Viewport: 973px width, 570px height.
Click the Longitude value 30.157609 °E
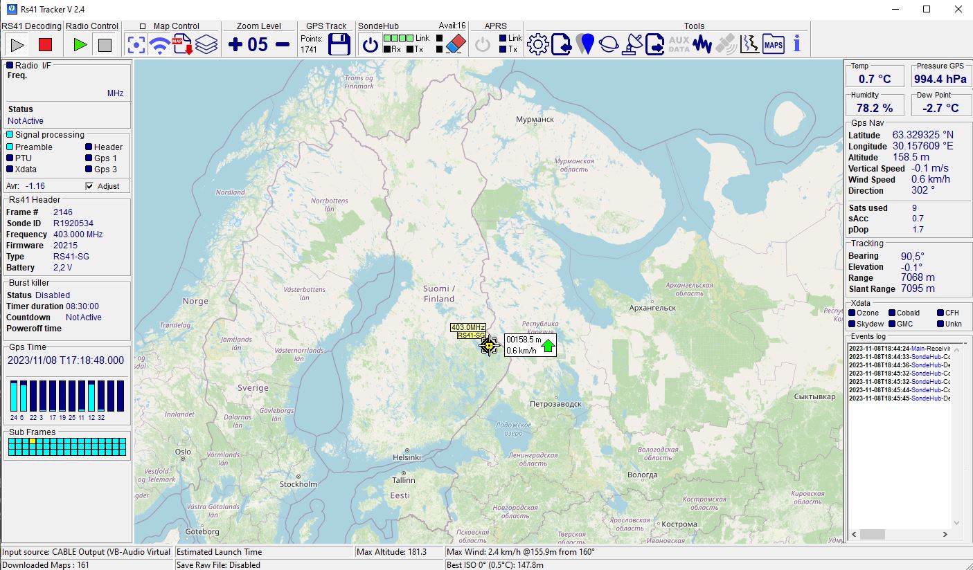922,146
